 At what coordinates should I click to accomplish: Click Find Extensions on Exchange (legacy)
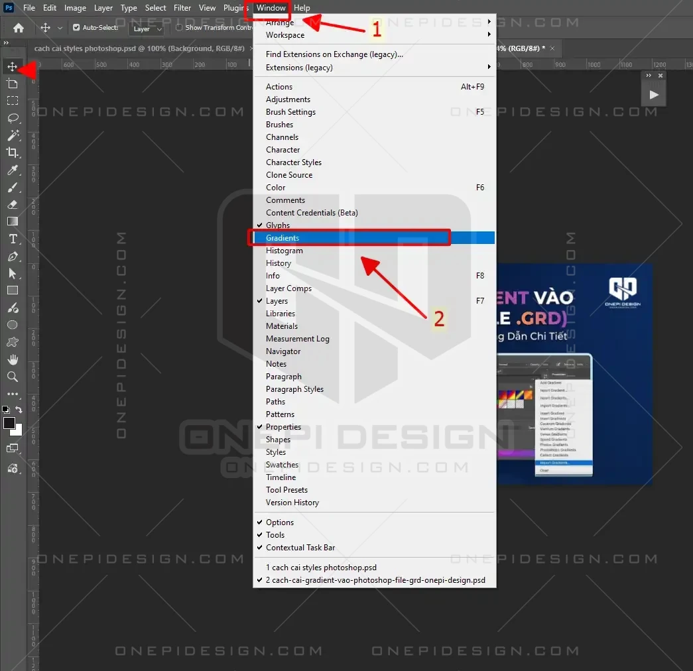tap(334, 54)
